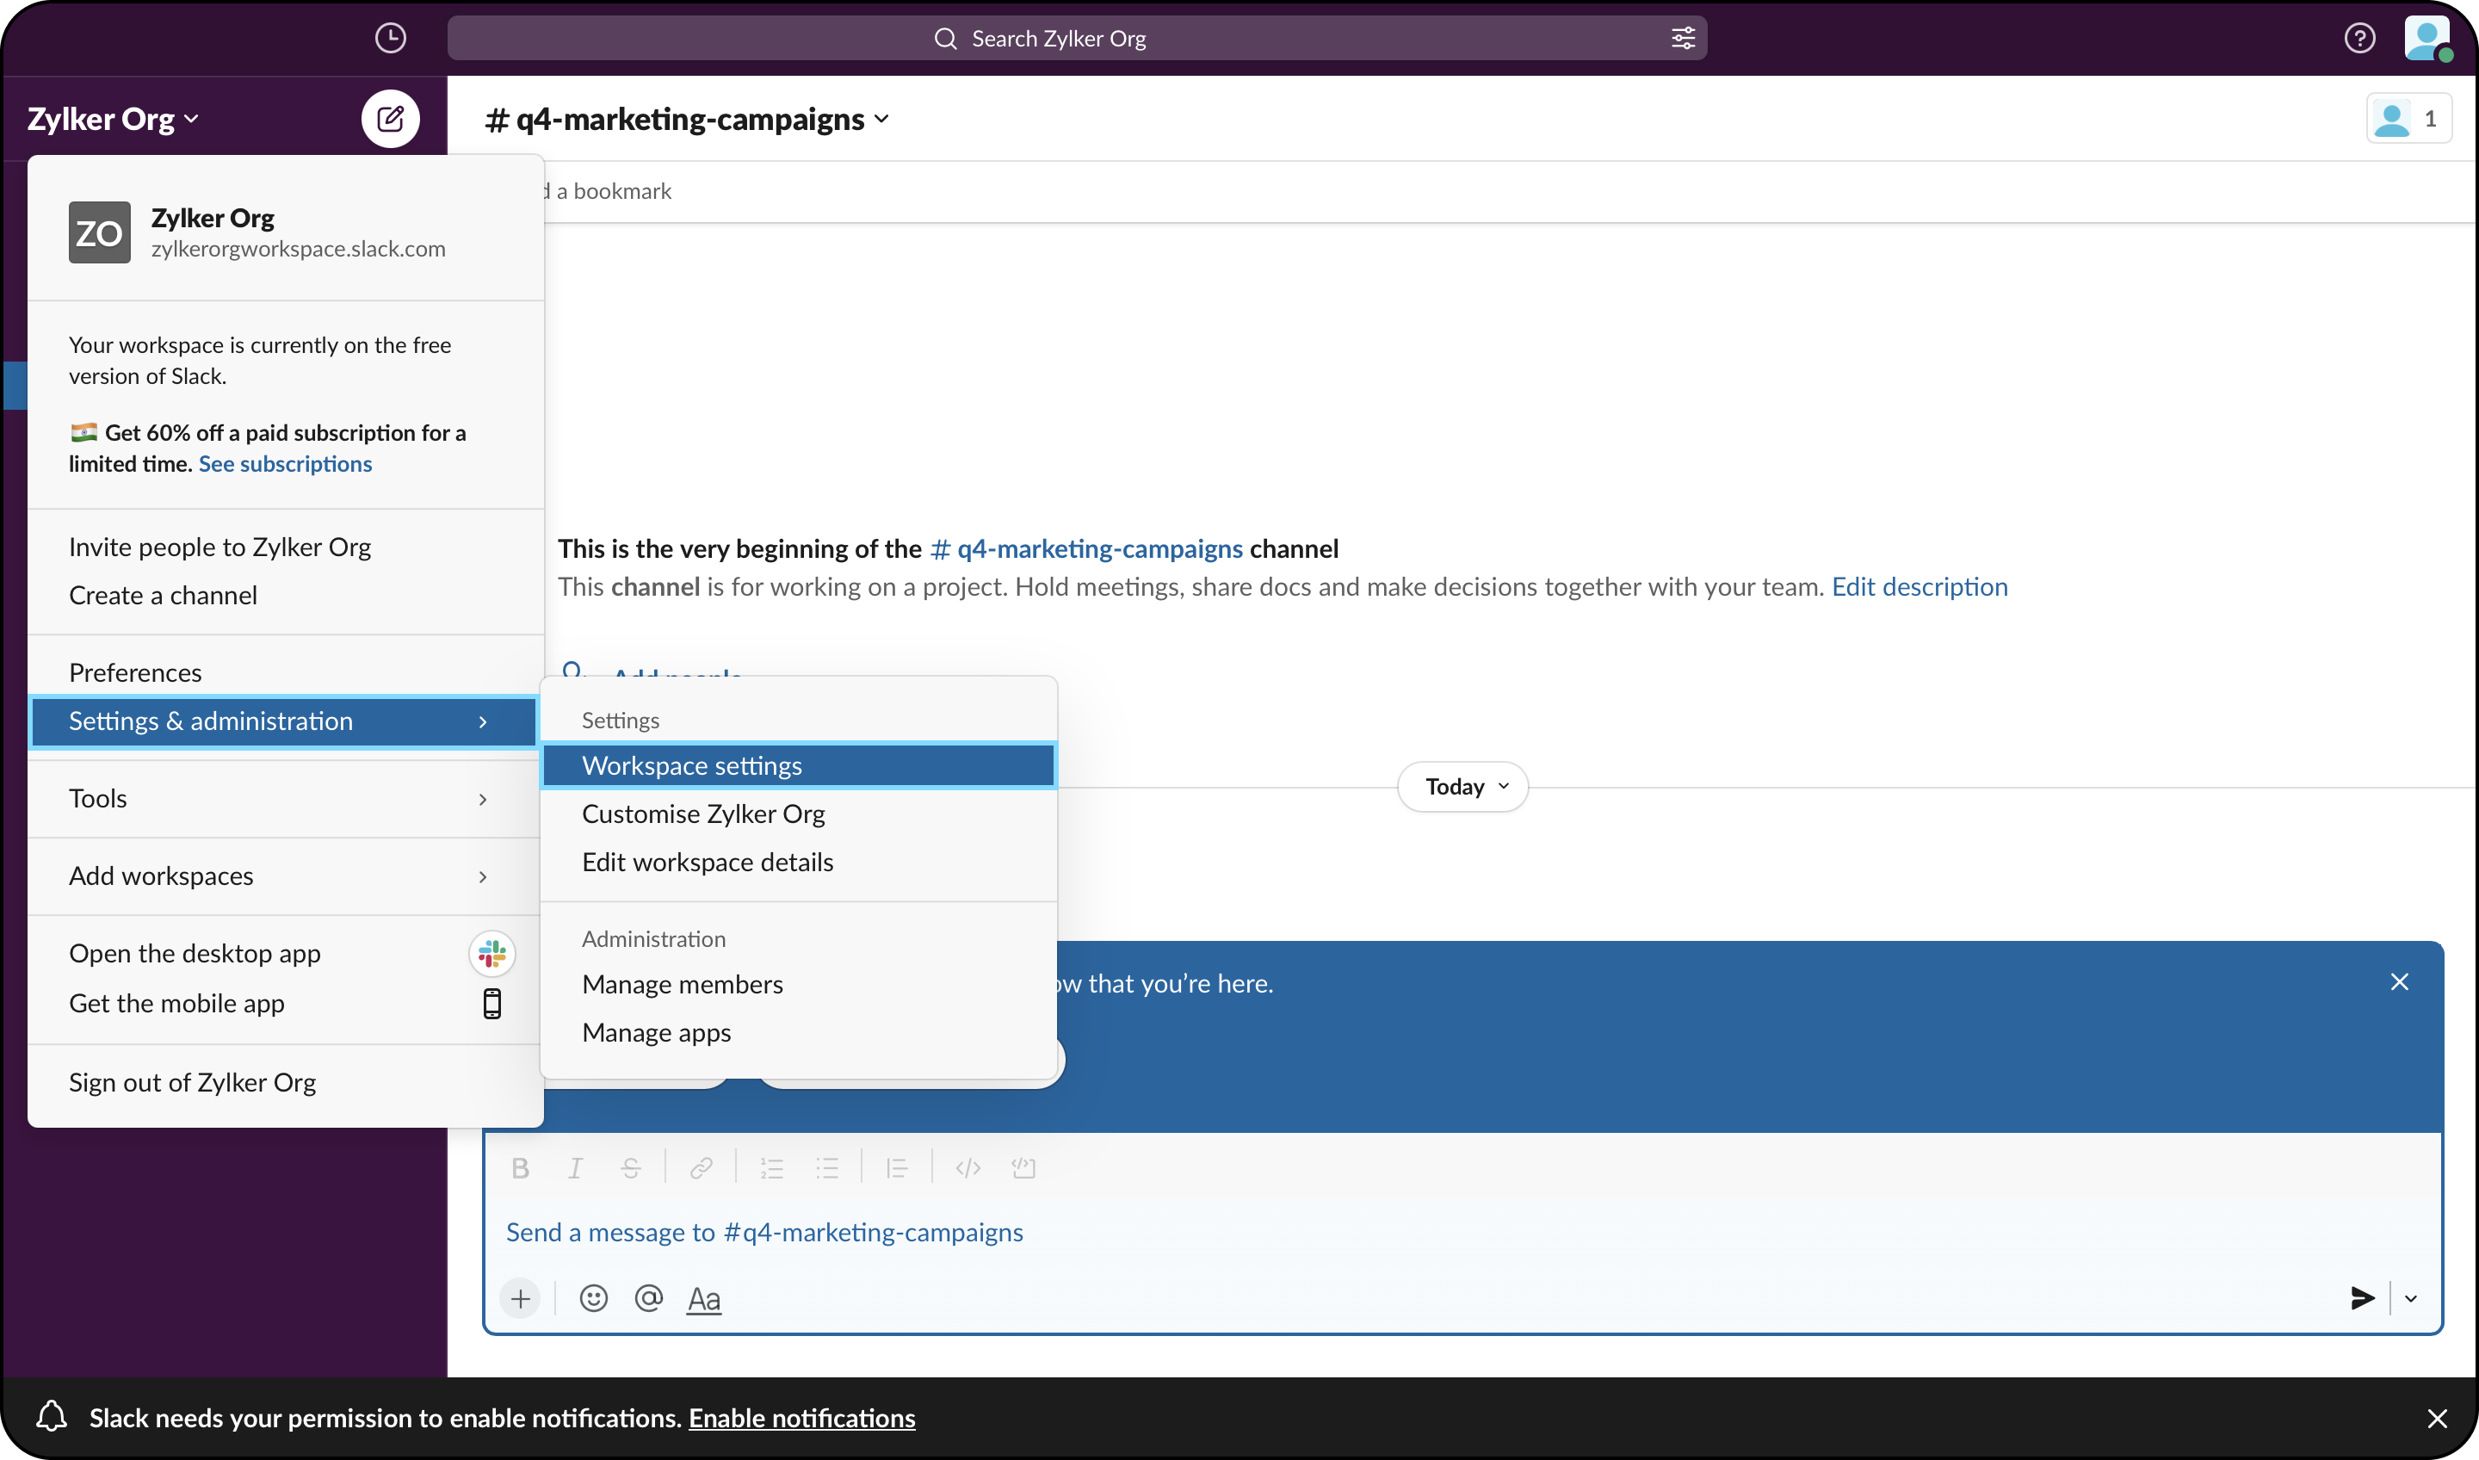Click the mention @ icon

coord(648,1299)
